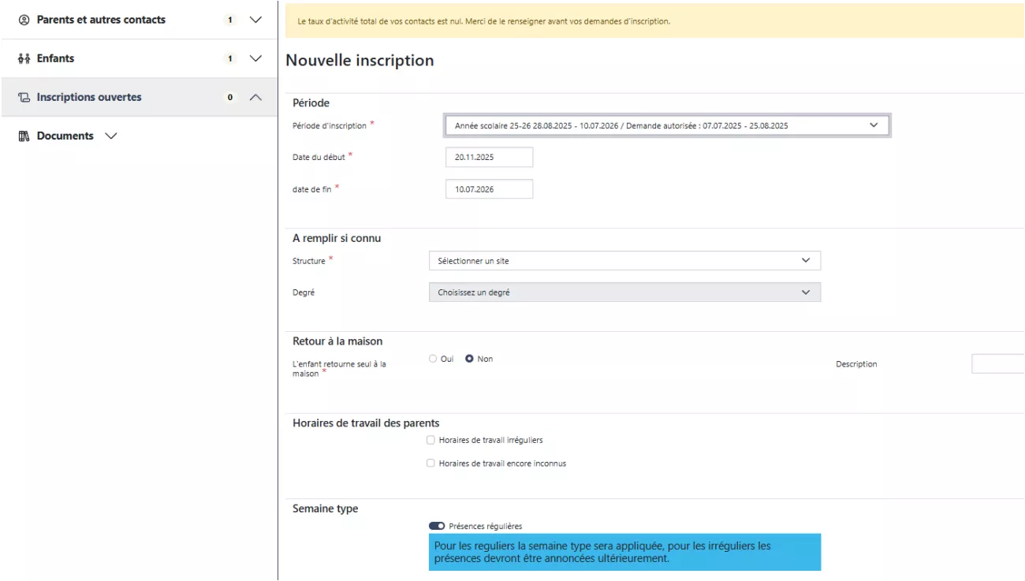Collapse the Inscriptions ouvertes section chevron
This screenshot has width=1025, height=581.
255,98
